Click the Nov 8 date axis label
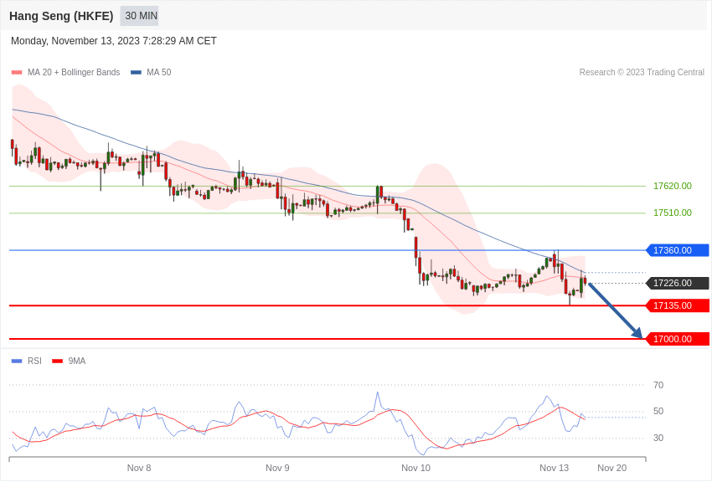Viewport: 712px width, 482px height. (139, 468)
